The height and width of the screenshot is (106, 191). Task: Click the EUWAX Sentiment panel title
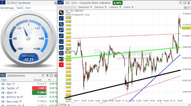point(19,3)
